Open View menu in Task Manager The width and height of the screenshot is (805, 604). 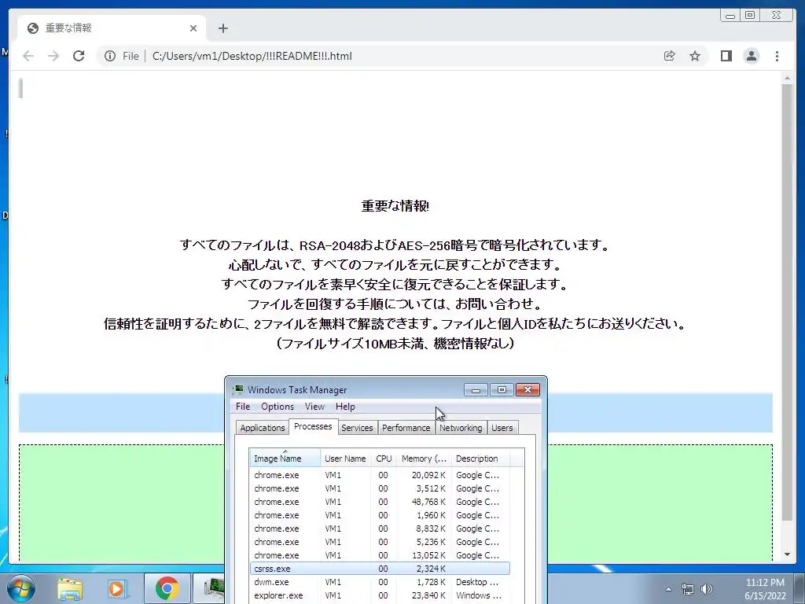click(314, 407)
